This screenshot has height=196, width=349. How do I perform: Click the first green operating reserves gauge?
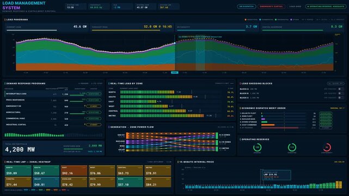[258, 148]
